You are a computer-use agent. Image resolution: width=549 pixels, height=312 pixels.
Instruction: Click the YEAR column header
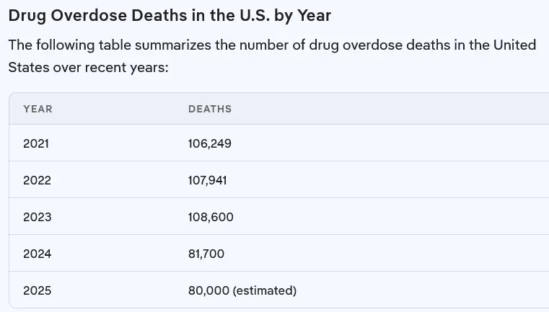(38, 109)
